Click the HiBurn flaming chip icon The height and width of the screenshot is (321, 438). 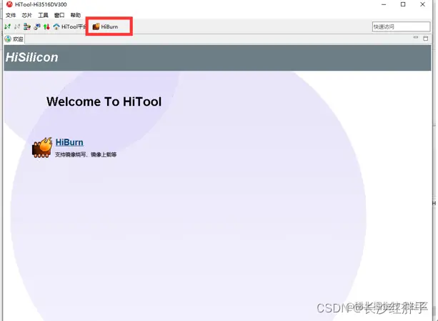tap(42, 147)
